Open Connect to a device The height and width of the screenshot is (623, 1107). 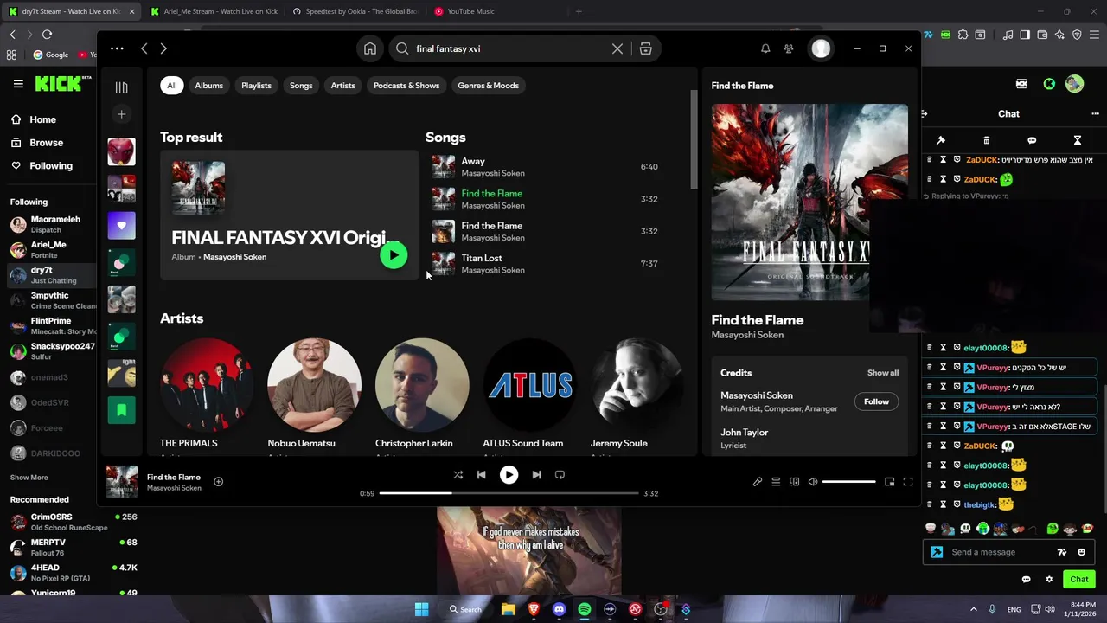pos(795,482)
